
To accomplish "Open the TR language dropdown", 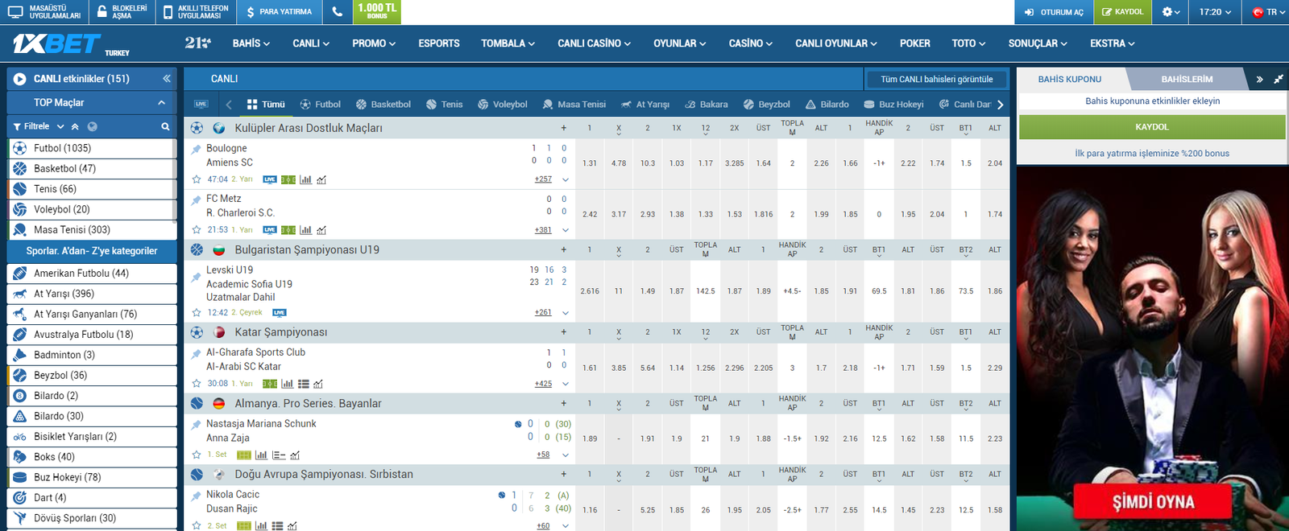I will [1270, 12].
